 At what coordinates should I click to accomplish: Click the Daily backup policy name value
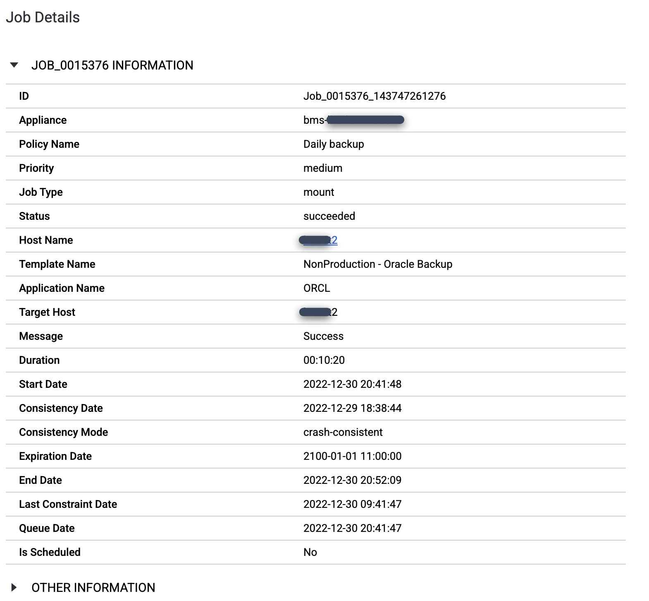[333, 144]
